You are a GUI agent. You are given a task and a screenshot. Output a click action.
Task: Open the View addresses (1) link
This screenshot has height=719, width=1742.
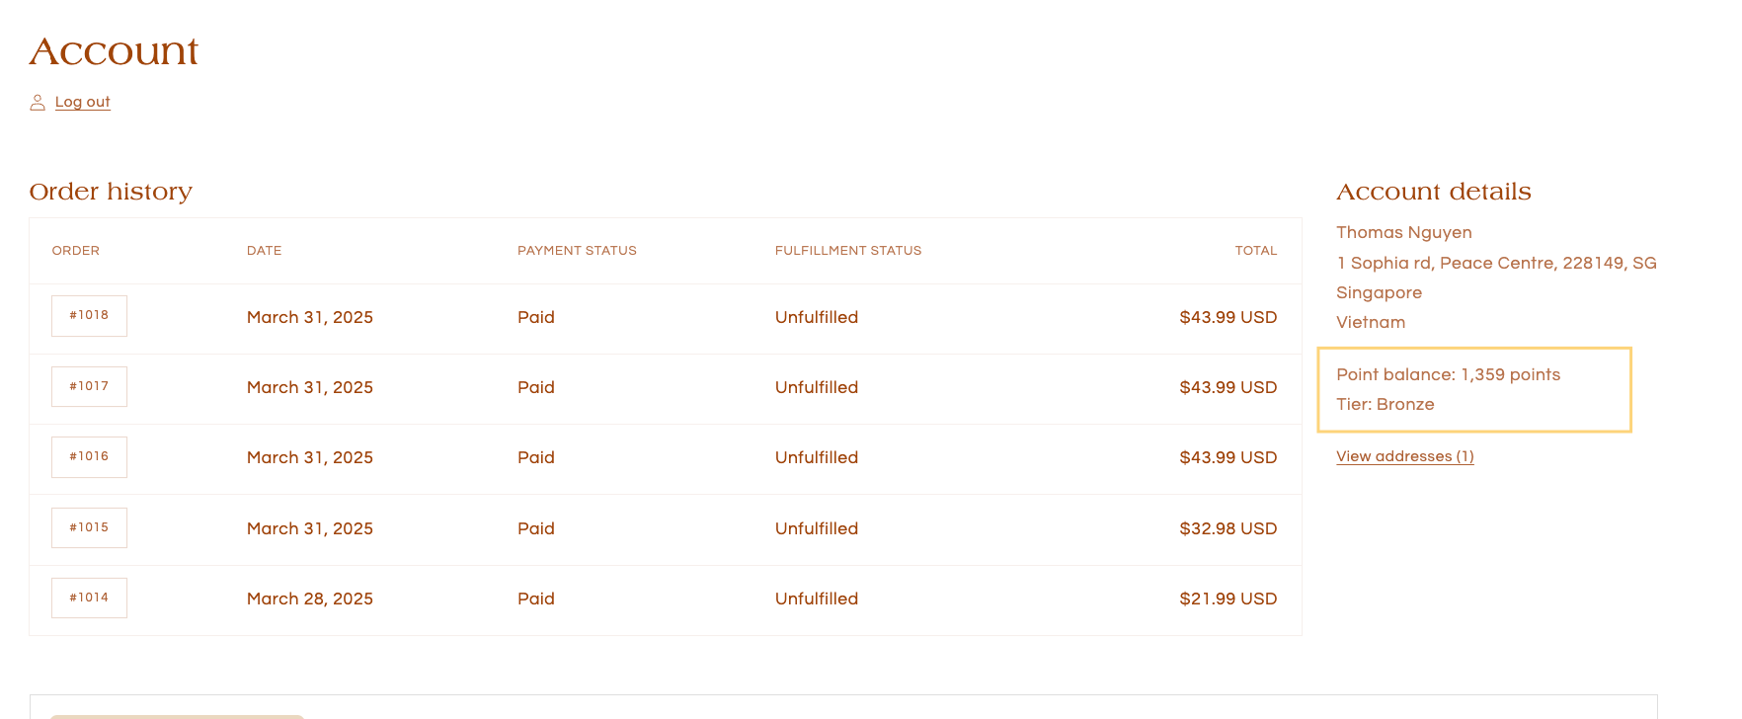click(x=1404, y=456)
